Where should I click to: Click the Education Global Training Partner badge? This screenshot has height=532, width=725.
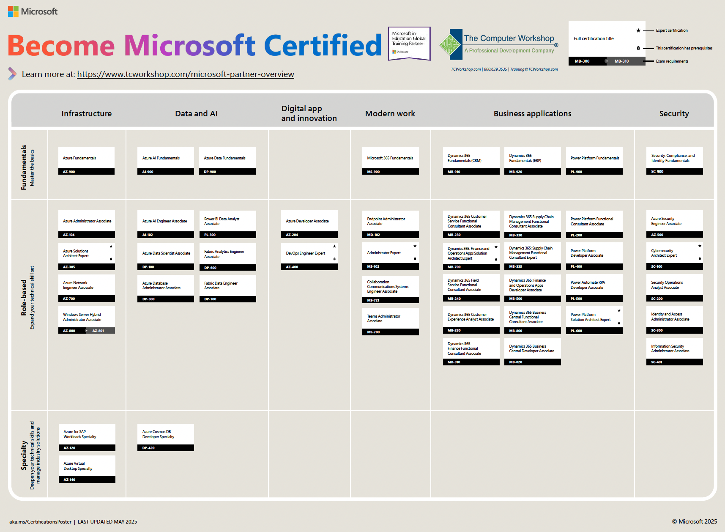[409, 44]
